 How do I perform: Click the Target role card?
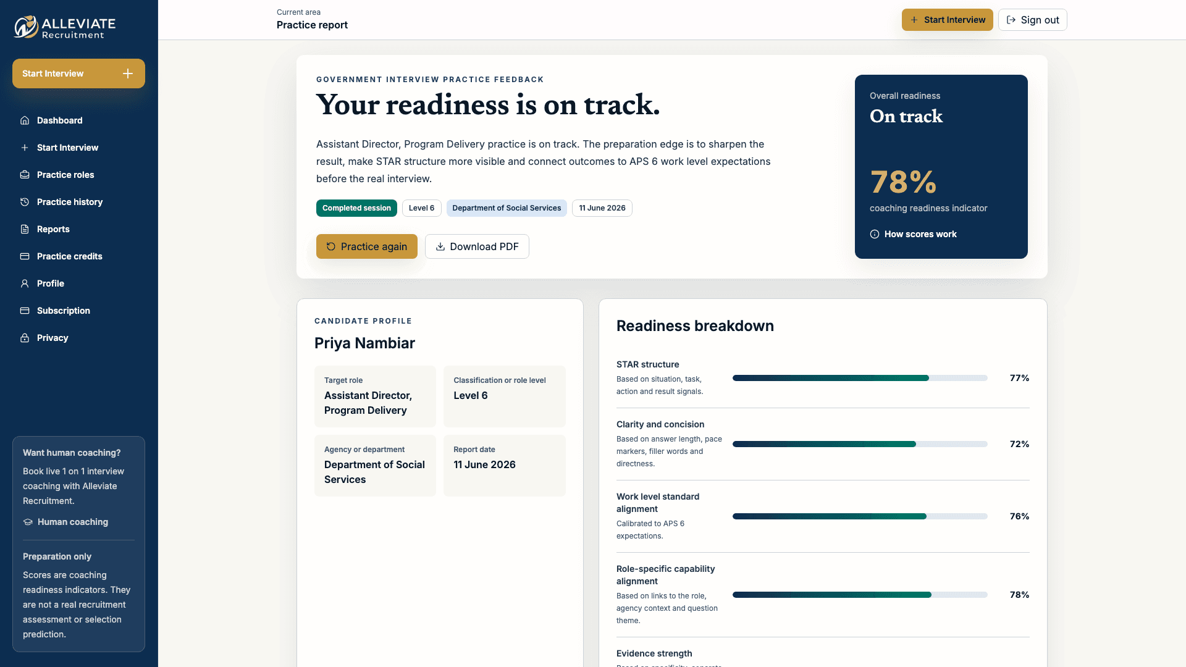coord(375,396)
